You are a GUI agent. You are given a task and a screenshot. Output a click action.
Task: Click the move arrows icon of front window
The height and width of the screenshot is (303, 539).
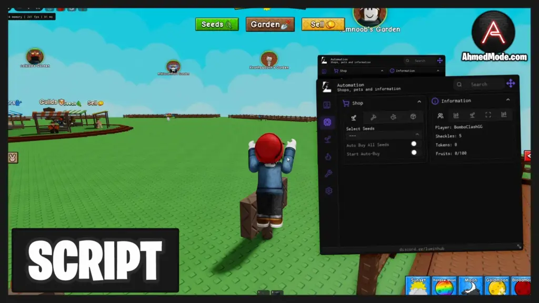click(x=511, y=83)
